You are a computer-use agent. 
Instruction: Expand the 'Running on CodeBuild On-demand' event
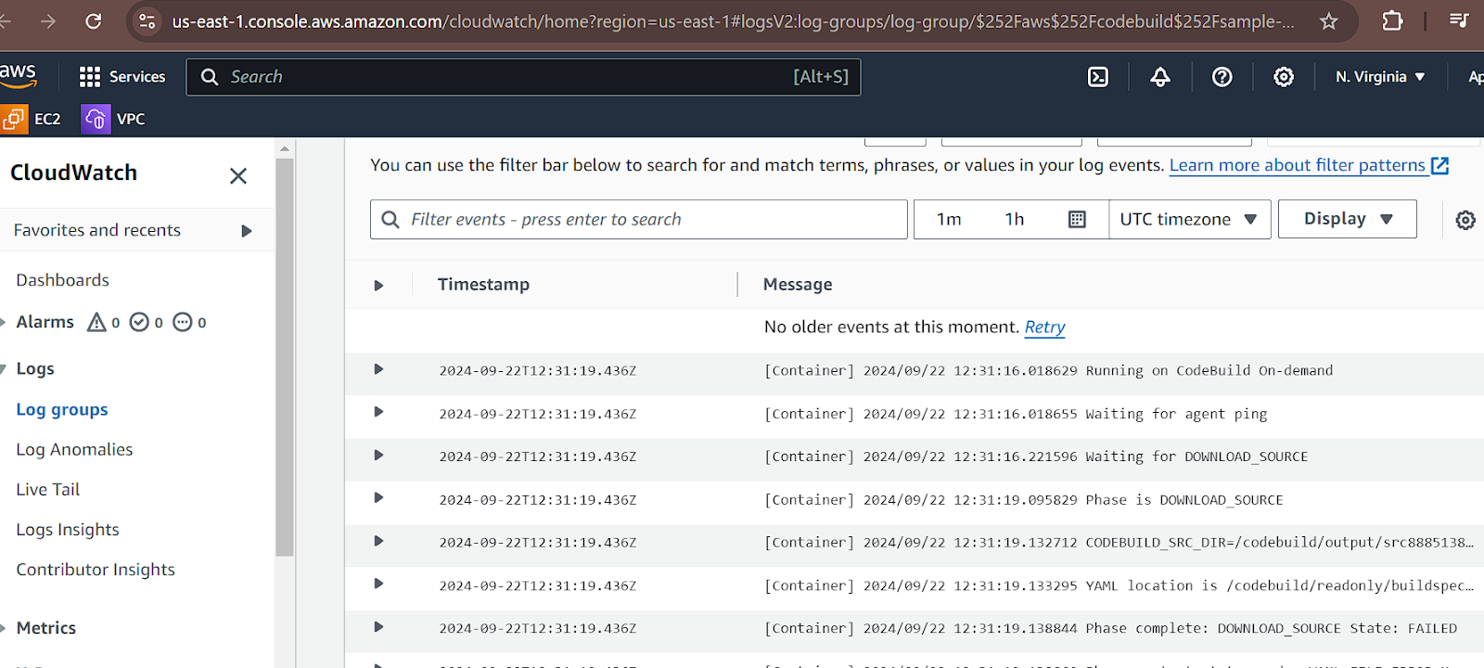pos(378,369)
